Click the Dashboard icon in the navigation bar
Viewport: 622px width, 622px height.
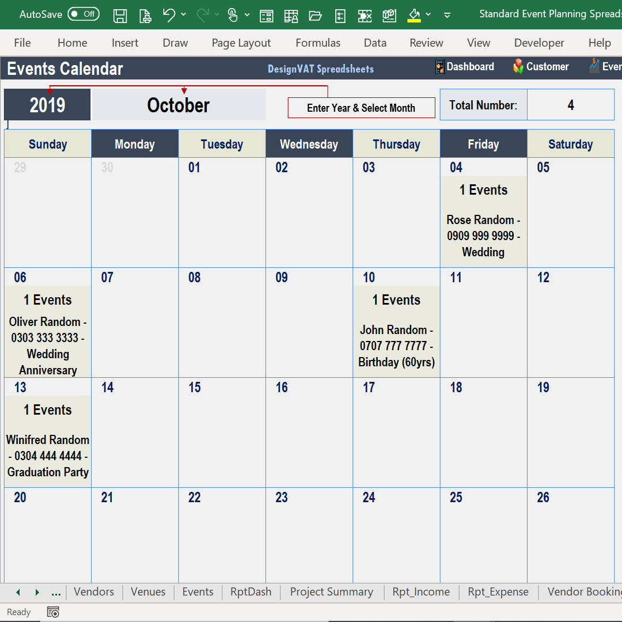[439, 67]
